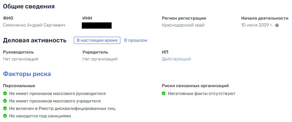Open the 'Действующий' ИП link
The width and height of the screenshot is (292, 122).
pos(176,59)
